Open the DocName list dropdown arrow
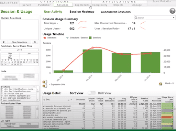Screen dimensions: 176x131 34,87
